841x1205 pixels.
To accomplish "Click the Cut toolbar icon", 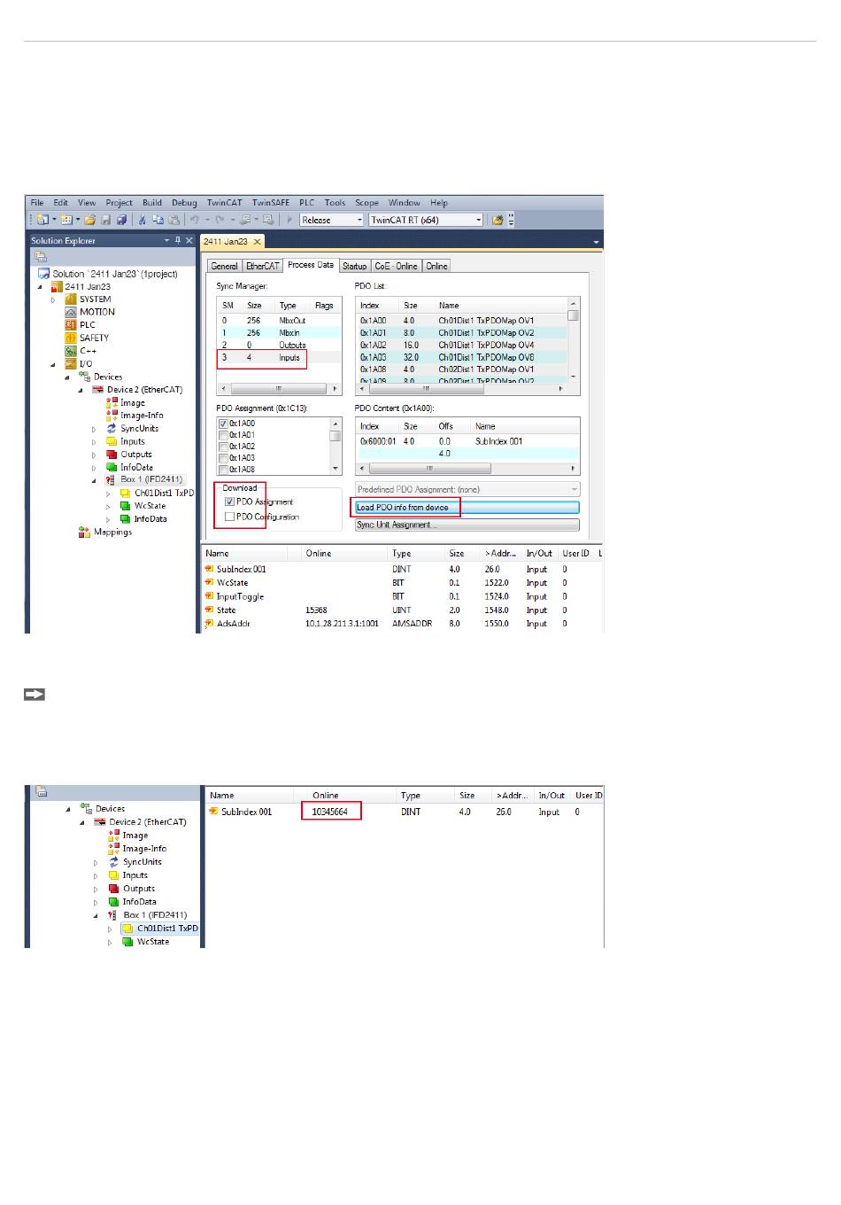I will pos(142,220).
